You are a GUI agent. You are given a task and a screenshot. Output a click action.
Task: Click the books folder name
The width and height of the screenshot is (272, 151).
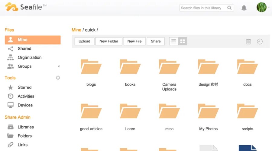[x=130, y=85]
